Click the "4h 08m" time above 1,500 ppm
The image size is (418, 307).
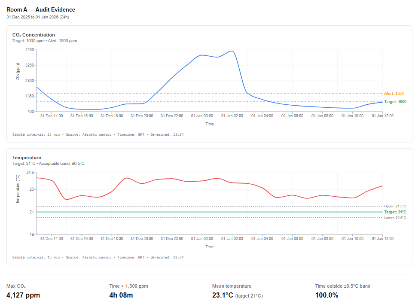point(121,295)
